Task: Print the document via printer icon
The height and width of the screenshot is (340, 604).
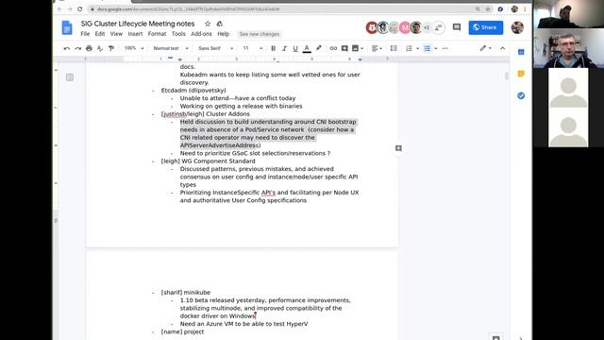Action: pos(89,48)
